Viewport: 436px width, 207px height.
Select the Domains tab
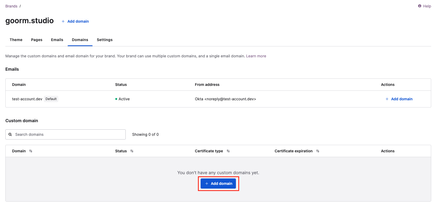[80, 40]
